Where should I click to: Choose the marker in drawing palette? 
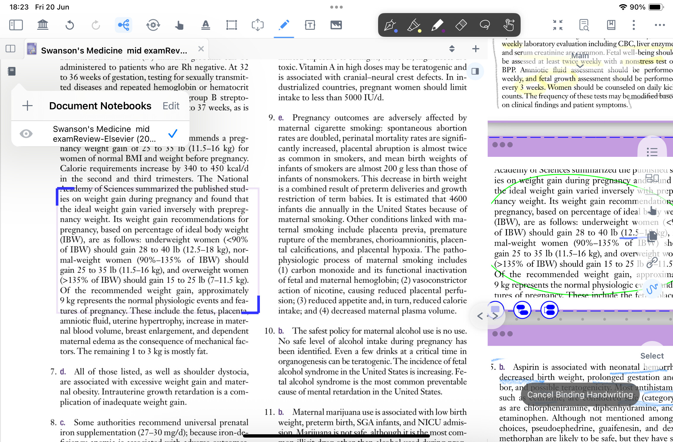437,25
